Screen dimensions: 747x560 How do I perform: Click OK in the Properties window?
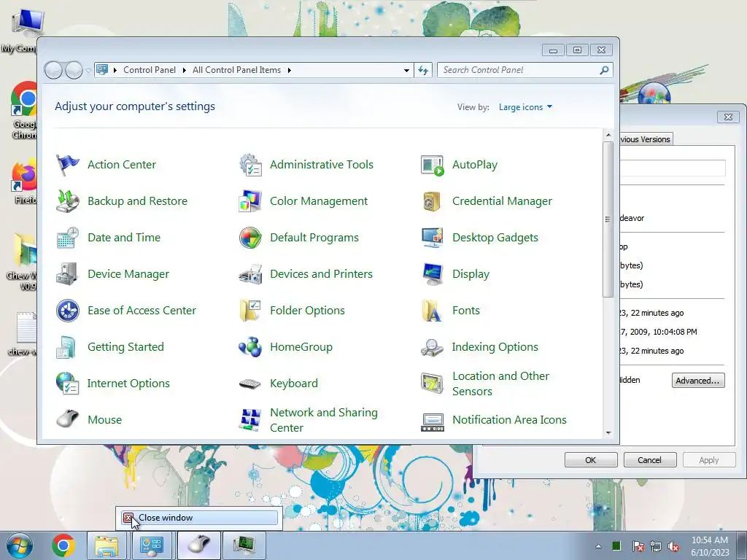591,460
